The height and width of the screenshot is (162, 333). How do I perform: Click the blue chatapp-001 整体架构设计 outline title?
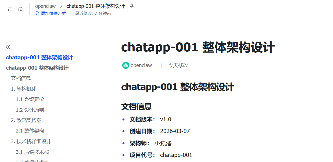(x=39, y=57)
